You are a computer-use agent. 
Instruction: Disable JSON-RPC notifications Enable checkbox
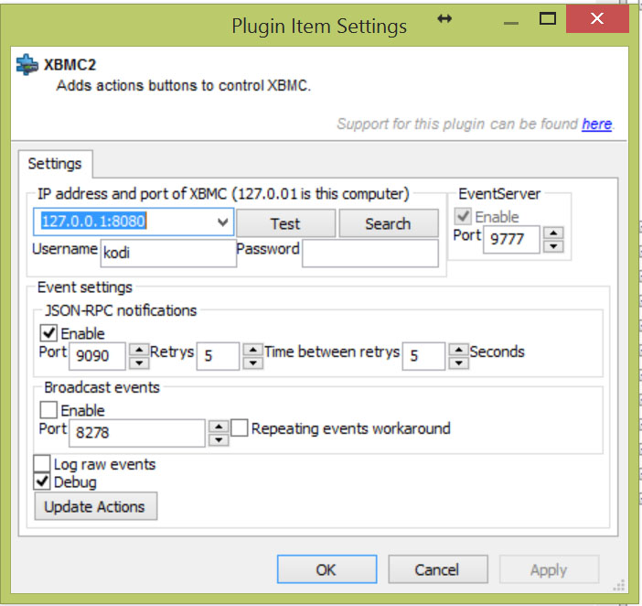pyautogui.click(x=48, y=332)
